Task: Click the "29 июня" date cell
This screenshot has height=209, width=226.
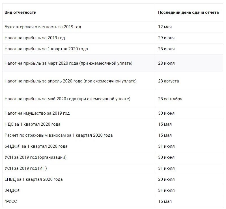Action: [x=166, y=38]
